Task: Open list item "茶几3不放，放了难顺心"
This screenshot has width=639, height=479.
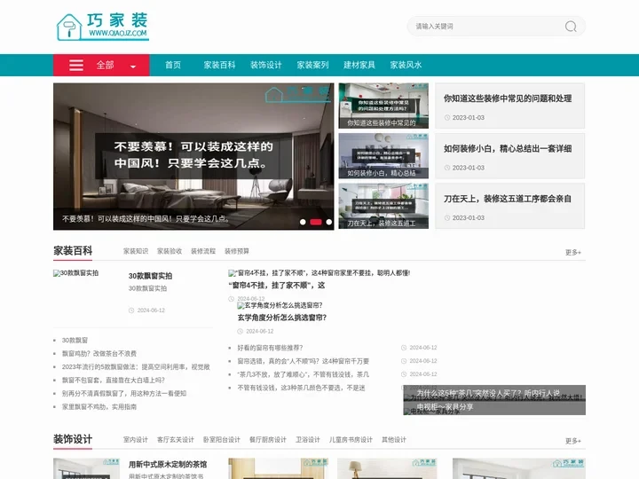Action: [x=304, y=374]
